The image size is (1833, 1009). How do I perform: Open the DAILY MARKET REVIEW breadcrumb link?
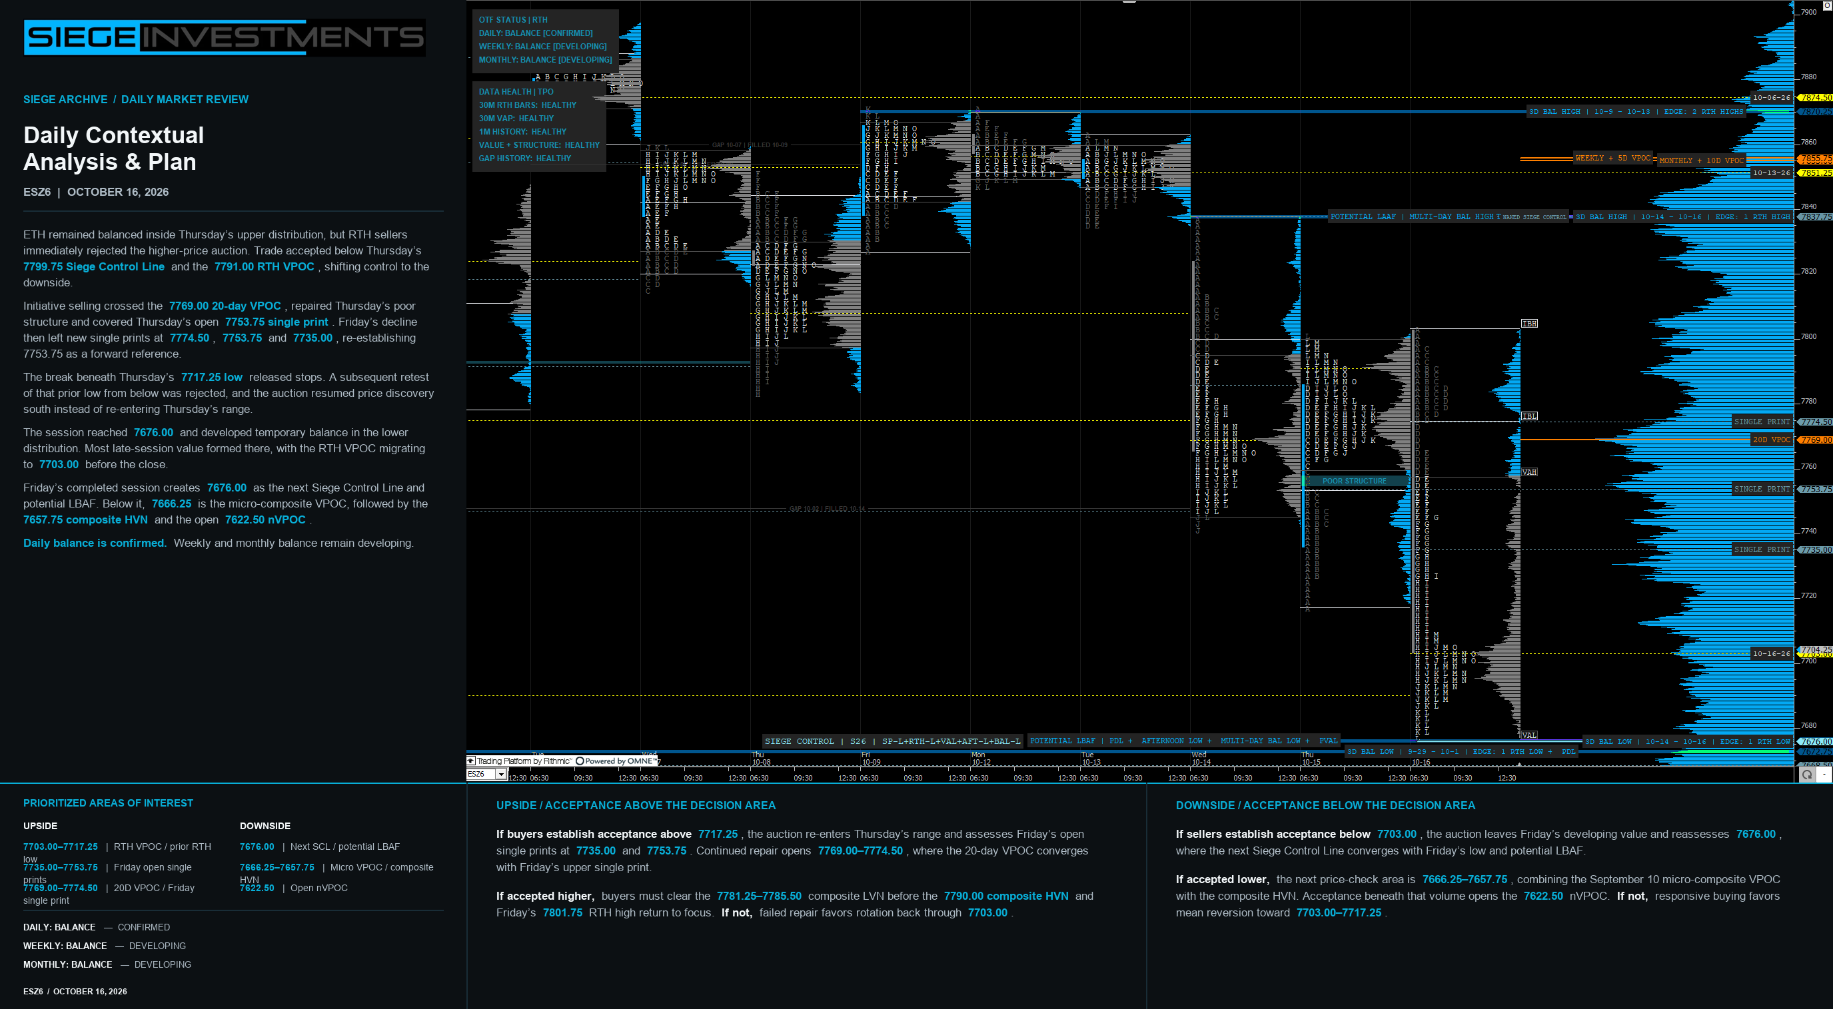click(x=185, y=99)
